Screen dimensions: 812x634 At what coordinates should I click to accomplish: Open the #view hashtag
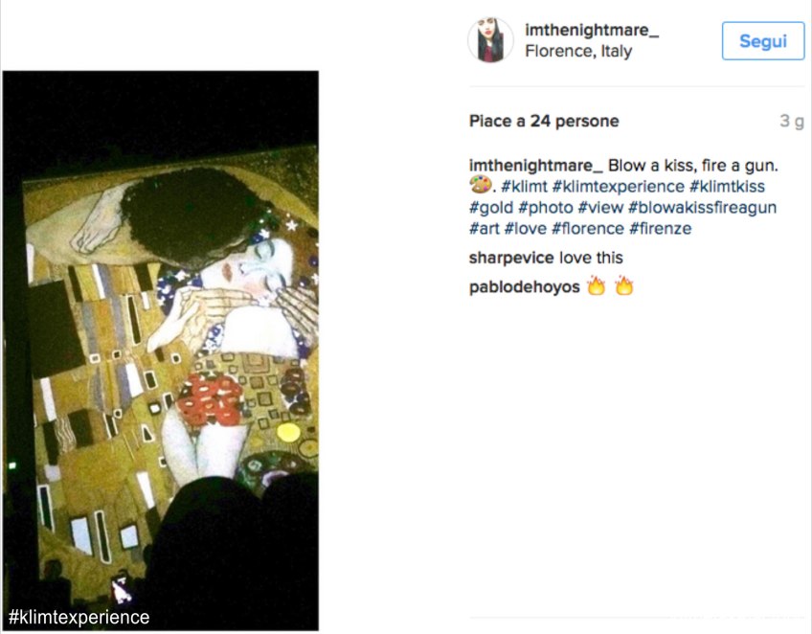tap(600, 208)
